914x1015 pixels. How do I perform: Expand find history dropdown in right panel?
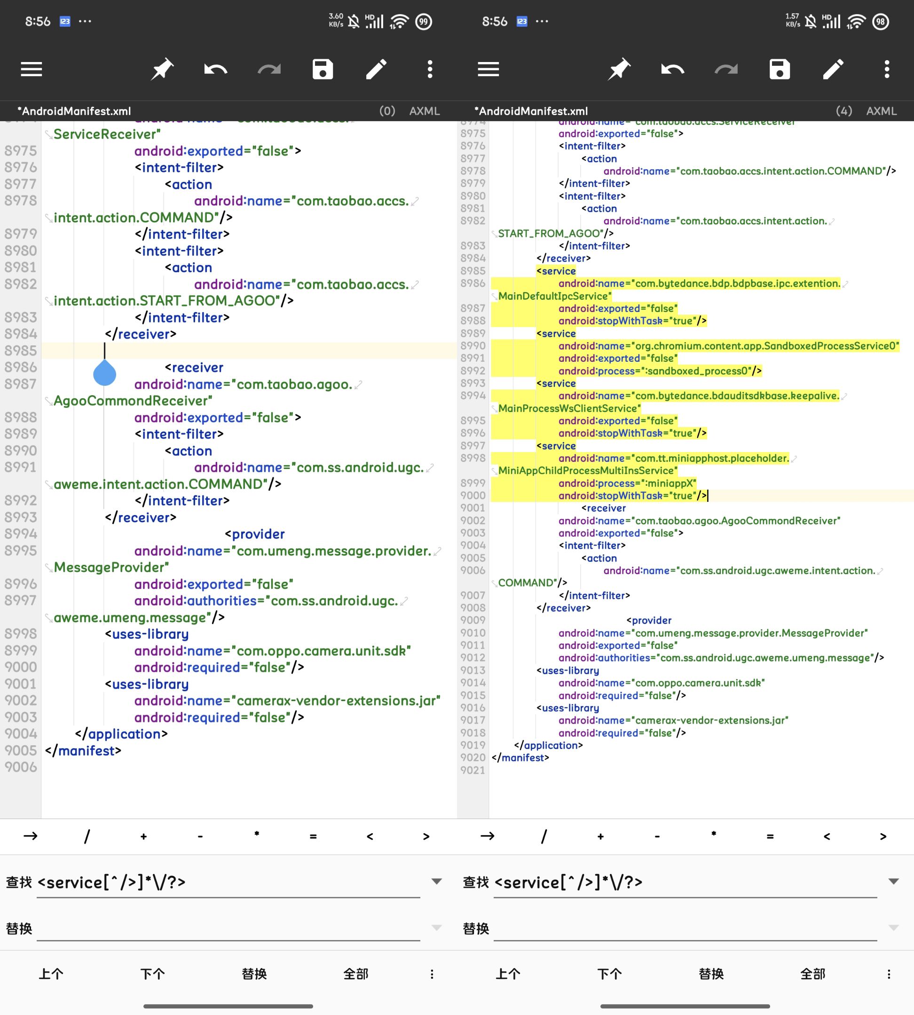(x=893, y=881)
